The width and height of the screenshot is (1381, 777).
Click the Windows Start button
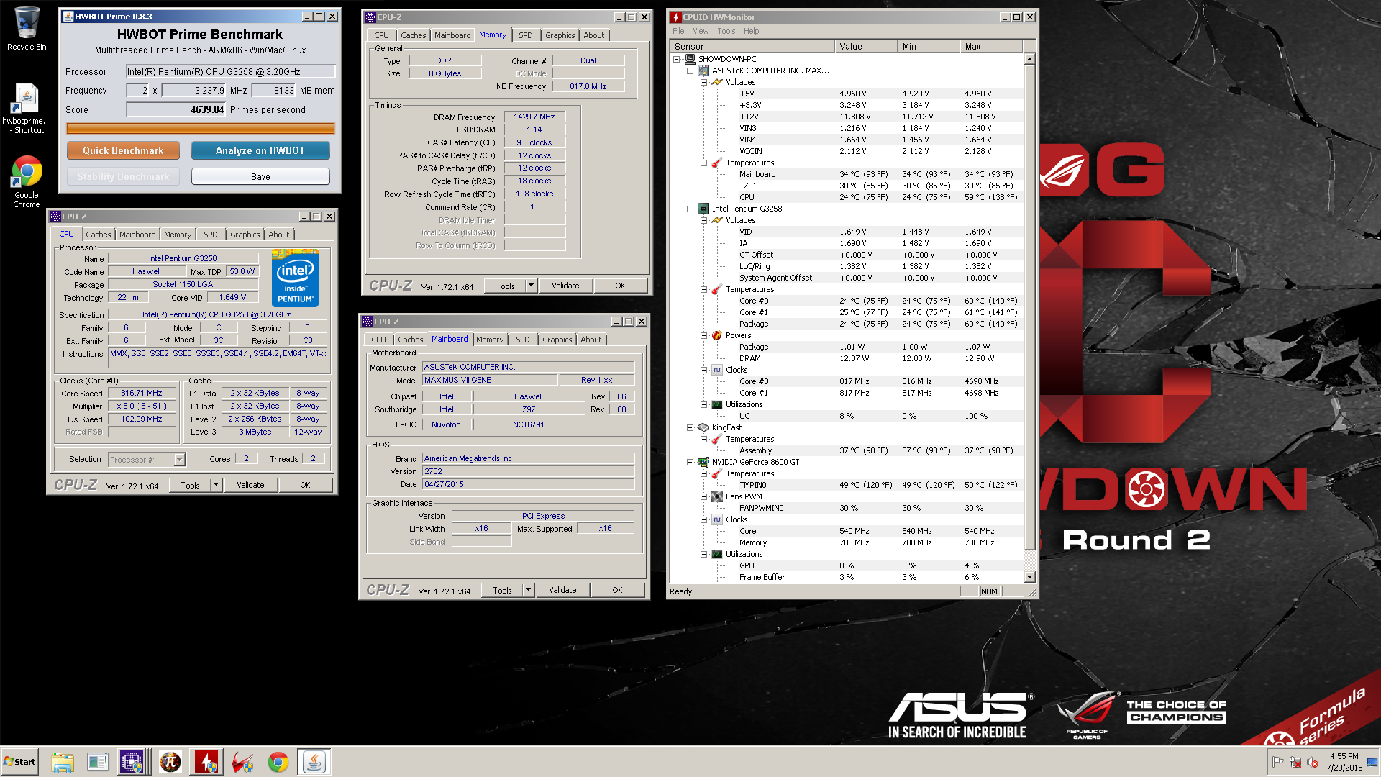(19, 762)
